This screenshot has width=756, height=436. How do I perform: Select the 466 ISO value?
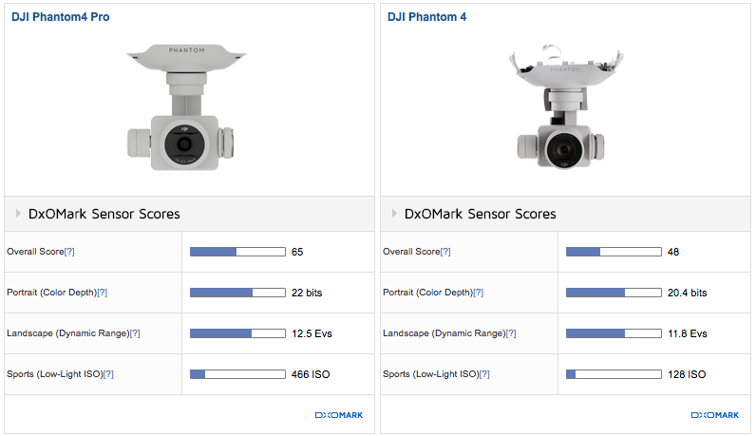(x=311, y=374)
